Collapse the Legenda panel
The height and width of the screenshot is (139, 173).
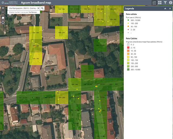click(165, 9)
